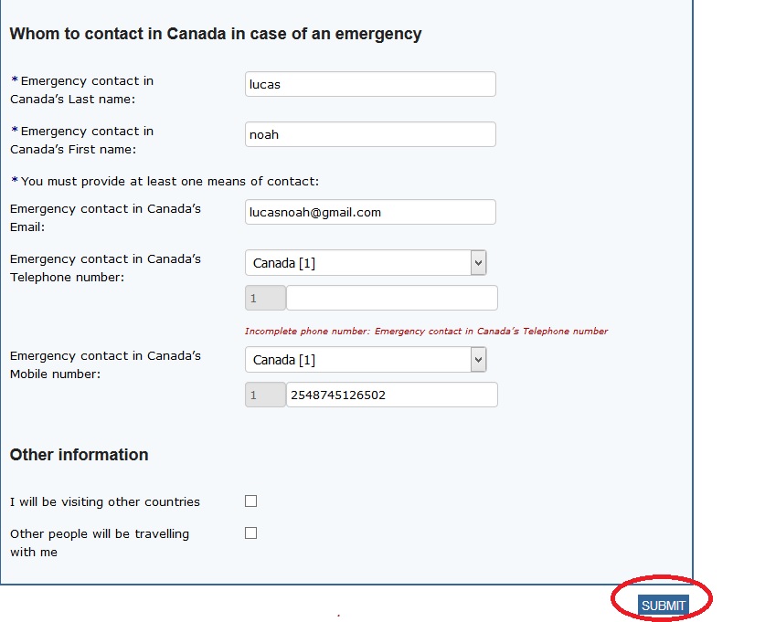Click the emergency contact First name field
The width and height of the screenshot is (765, 622).
coord(370,134)
